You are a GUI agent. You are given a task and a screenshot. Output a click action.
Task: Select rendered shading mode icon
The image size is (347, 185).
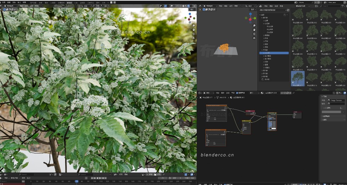coord(188,6)
